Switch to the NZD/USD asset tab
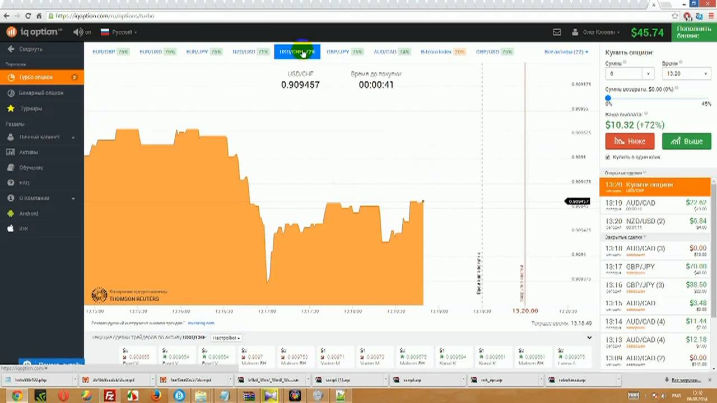This screenshot has height=403, width=717. tap(250, 51)
